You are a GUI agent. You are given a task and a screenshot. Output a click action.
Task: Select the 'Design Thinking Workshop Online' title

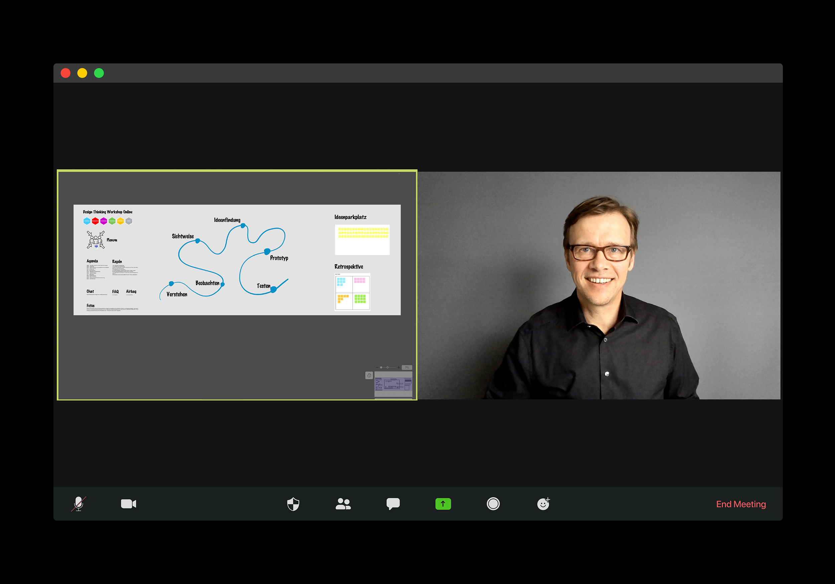[108, 212]
